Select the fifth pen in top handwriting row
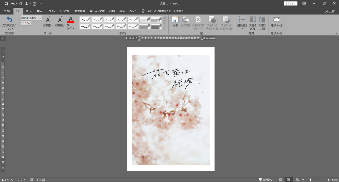The width and height of the screenshot is (339, 182). tap(133, 19)
